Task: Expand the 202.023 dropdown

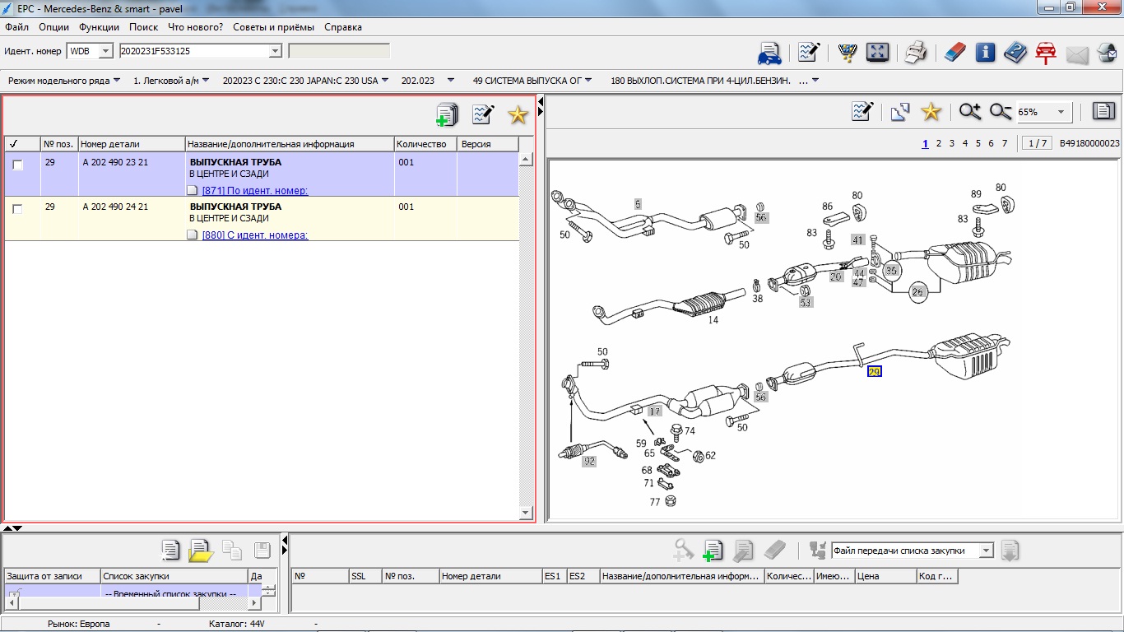Action: tap(450, 81)
